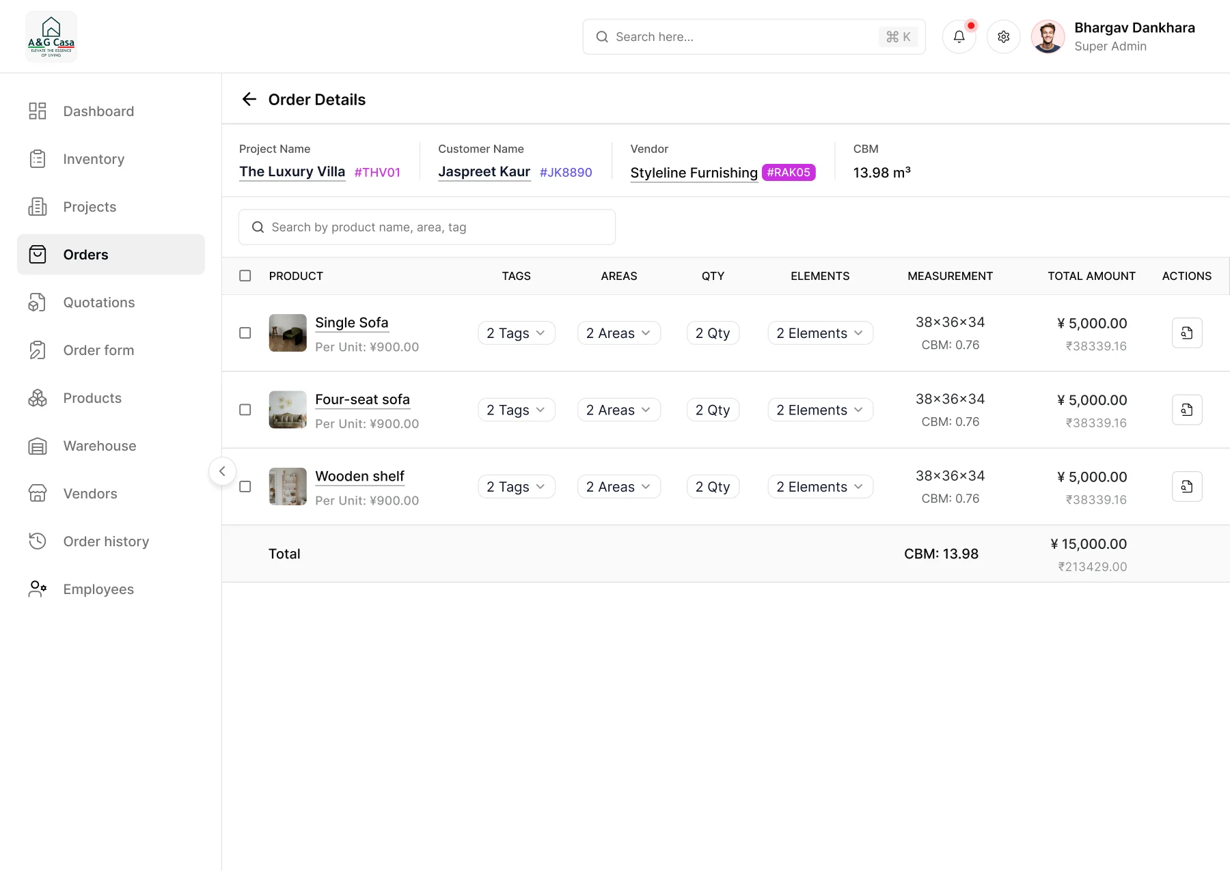Click Bhargav Dankhara profile avatar

1048,37
